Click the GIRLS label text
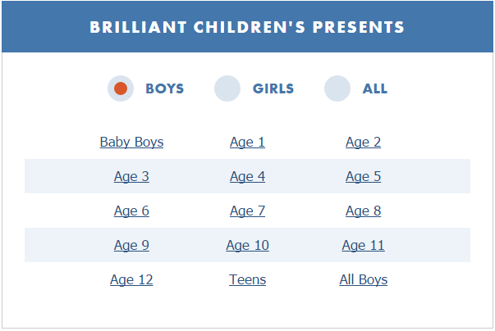This screenshot has width=495, height=331. pyautogui.click(x=273, y=88)
